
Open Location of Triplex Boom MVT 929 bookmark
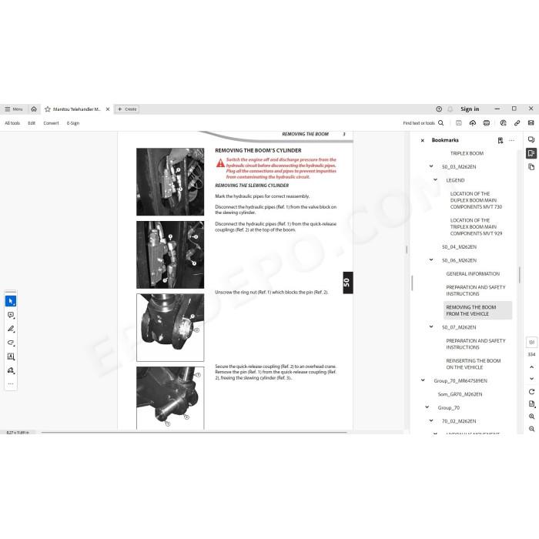coord(476,227)
